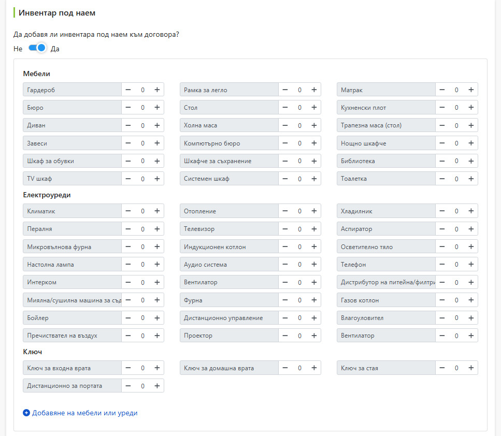Screen dimensions: 501x436
Task: Click plus icon for Хладилник
Action: [x=471, y=211]
